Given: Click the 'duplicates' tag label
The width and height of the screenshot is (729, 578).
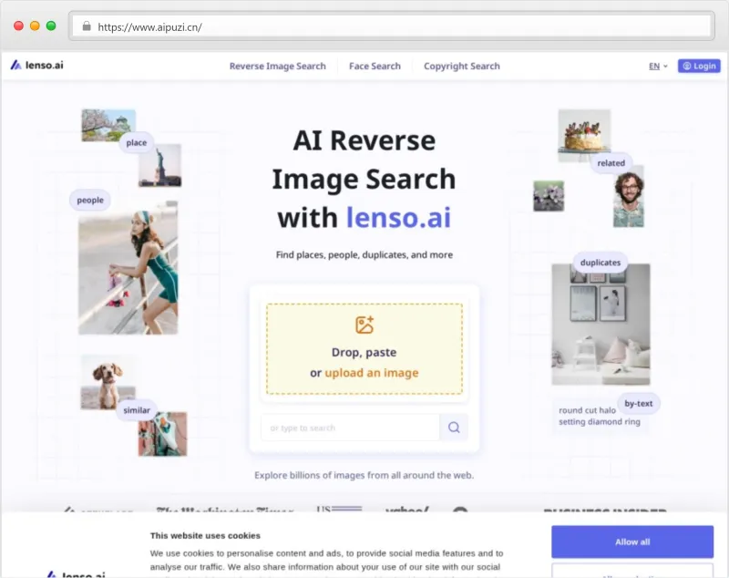Looking at the screenshot, I should click(x=601, y=263).
